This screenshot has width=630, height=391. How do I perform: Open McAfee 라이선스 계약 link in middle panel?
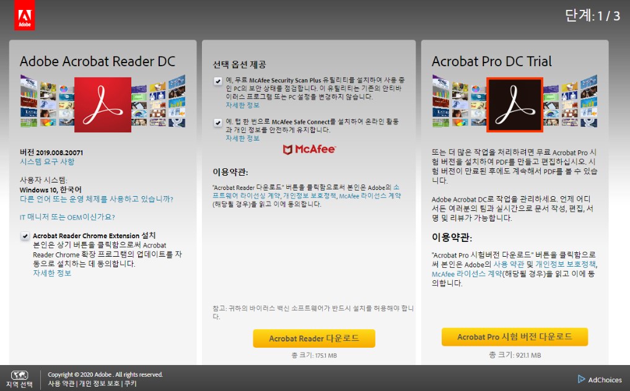pyautogui.click(x=370, y=196)
